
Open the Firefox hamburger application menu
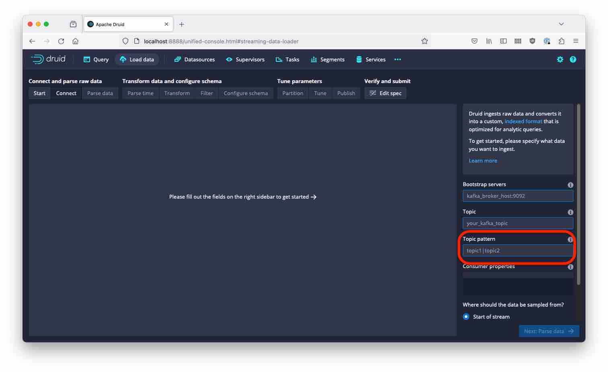576,41
